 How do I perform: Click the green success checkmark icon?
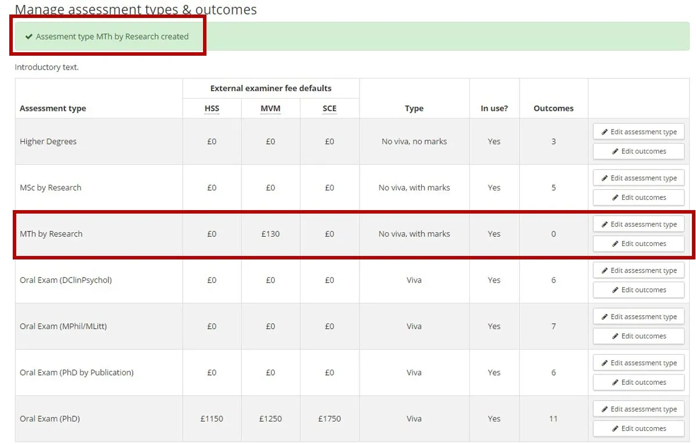click(29, 37)
